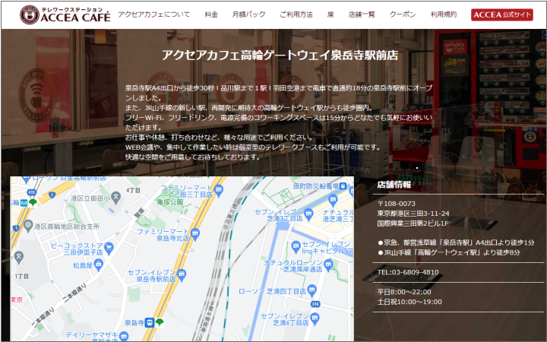Click the 店舗情報 heading

pos(394,185)
